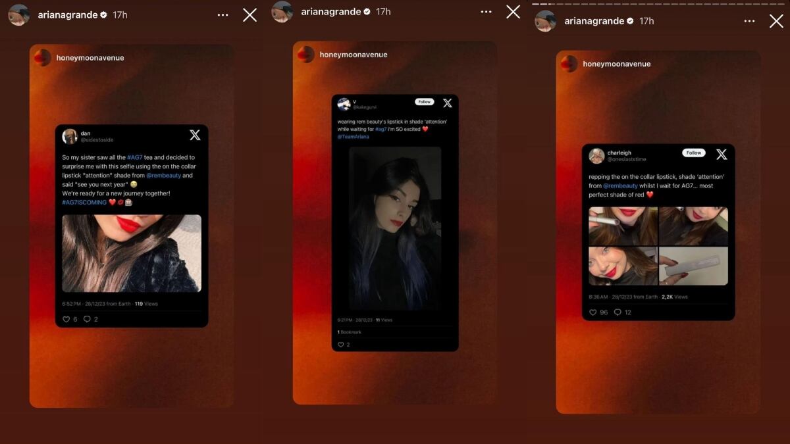This screenshot has height=444, width=790.
Task: Open comments on dan's tweet
Action: [x=87, y=319]
